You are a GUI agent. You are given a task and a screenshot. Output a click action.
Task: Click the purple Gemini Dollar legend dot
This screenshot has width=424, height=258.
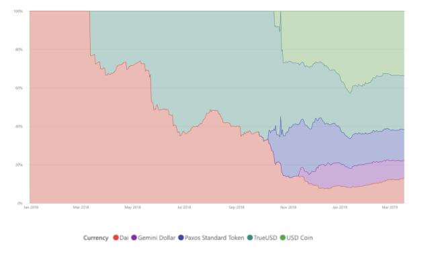point(134,238)
